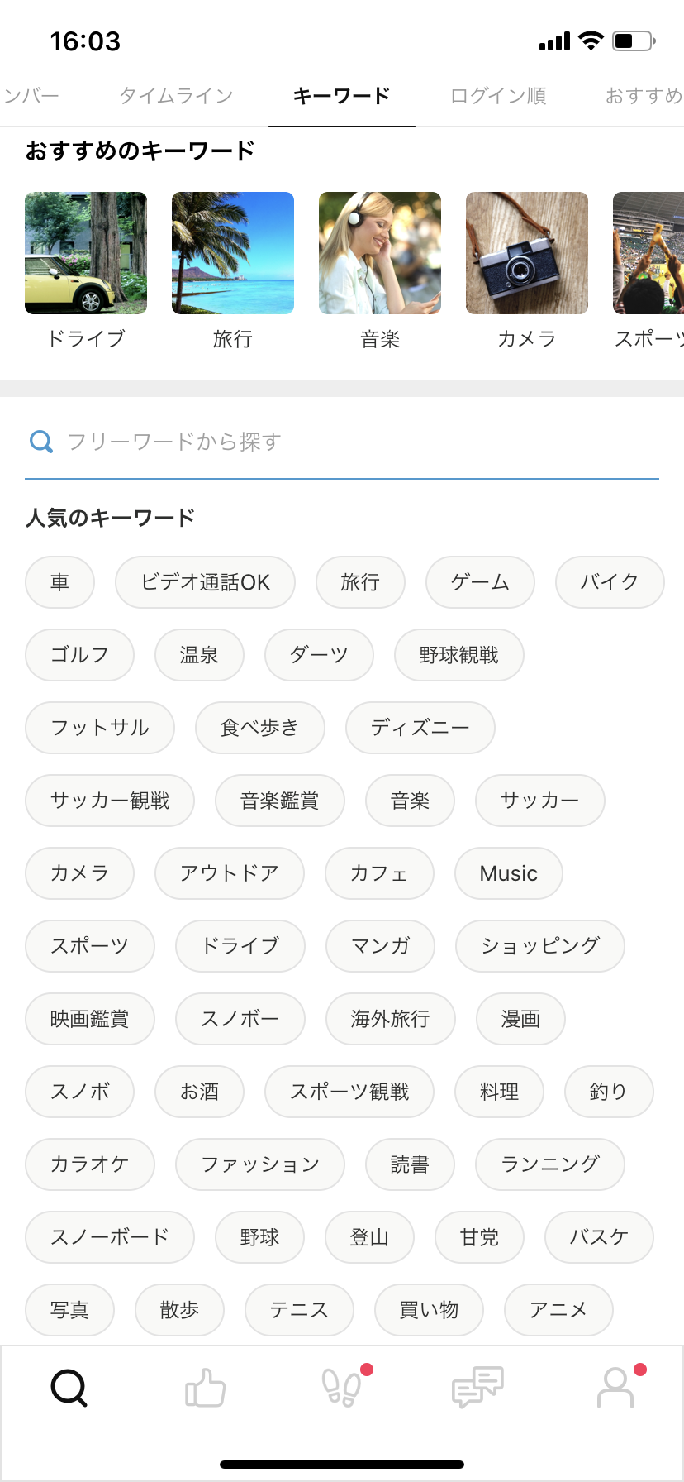Image resolution: width=684 pixels, height=1482 pixels.
Task: Select the キーワード tab
Action: pos(341,96)
